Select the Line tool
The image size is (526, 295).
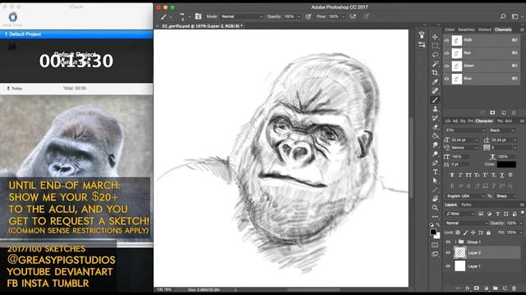(x=435, y=189)
